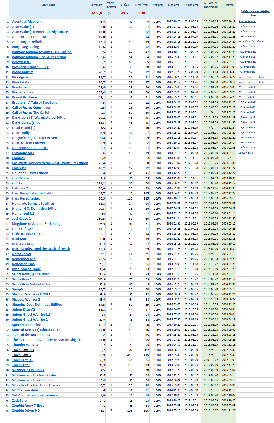Open the Agents of Mayhem link
The height and width of the screenshot is (423, 274).
(27, 22)
